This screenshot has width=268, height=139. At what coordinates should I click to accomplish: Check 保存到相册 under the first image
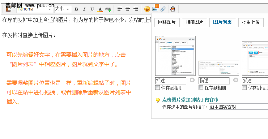point(157,88)
